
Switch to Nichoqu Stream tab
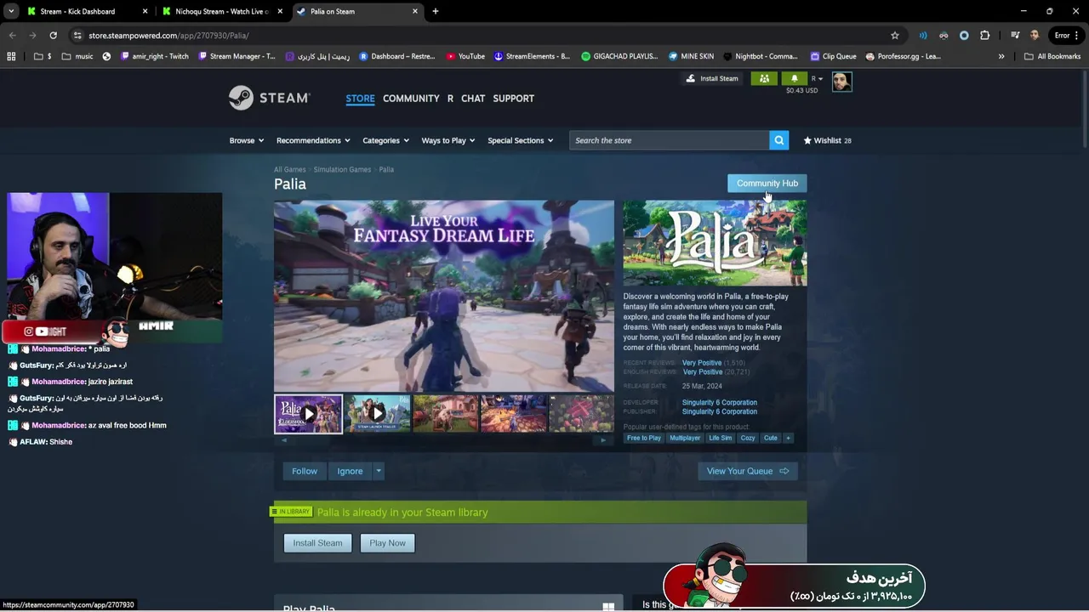coord(223,11)
